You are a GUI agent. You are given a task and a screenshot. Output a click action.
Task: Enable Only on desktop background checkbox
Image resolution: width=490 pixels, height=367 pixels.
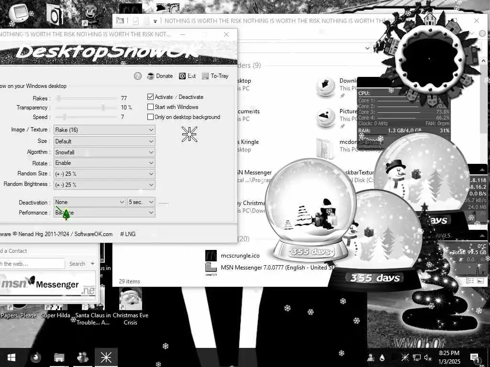coord(150,117)
